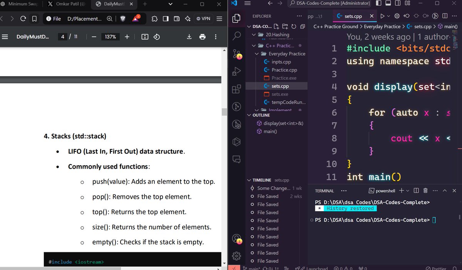The height and width of the screenshot is (270, 462).
Task: Open the Brave main menu button
Action: coord(219,18)
